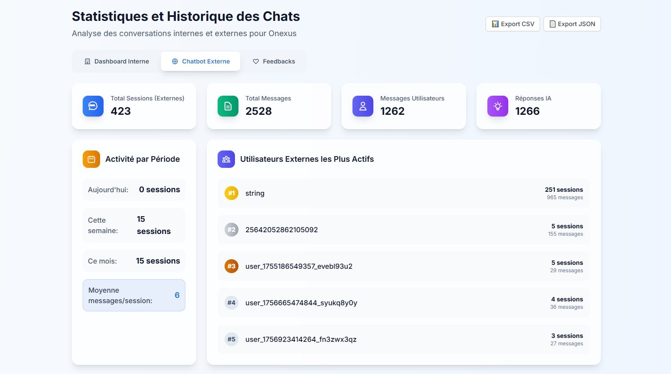671x374 pixels.
Task: Select the document icon on Total Messages card
Action: [x=228, y=106]
